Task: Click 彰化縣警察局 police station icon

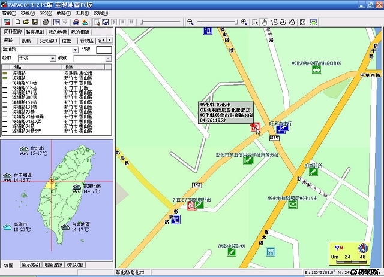Action: click(316, 69)
